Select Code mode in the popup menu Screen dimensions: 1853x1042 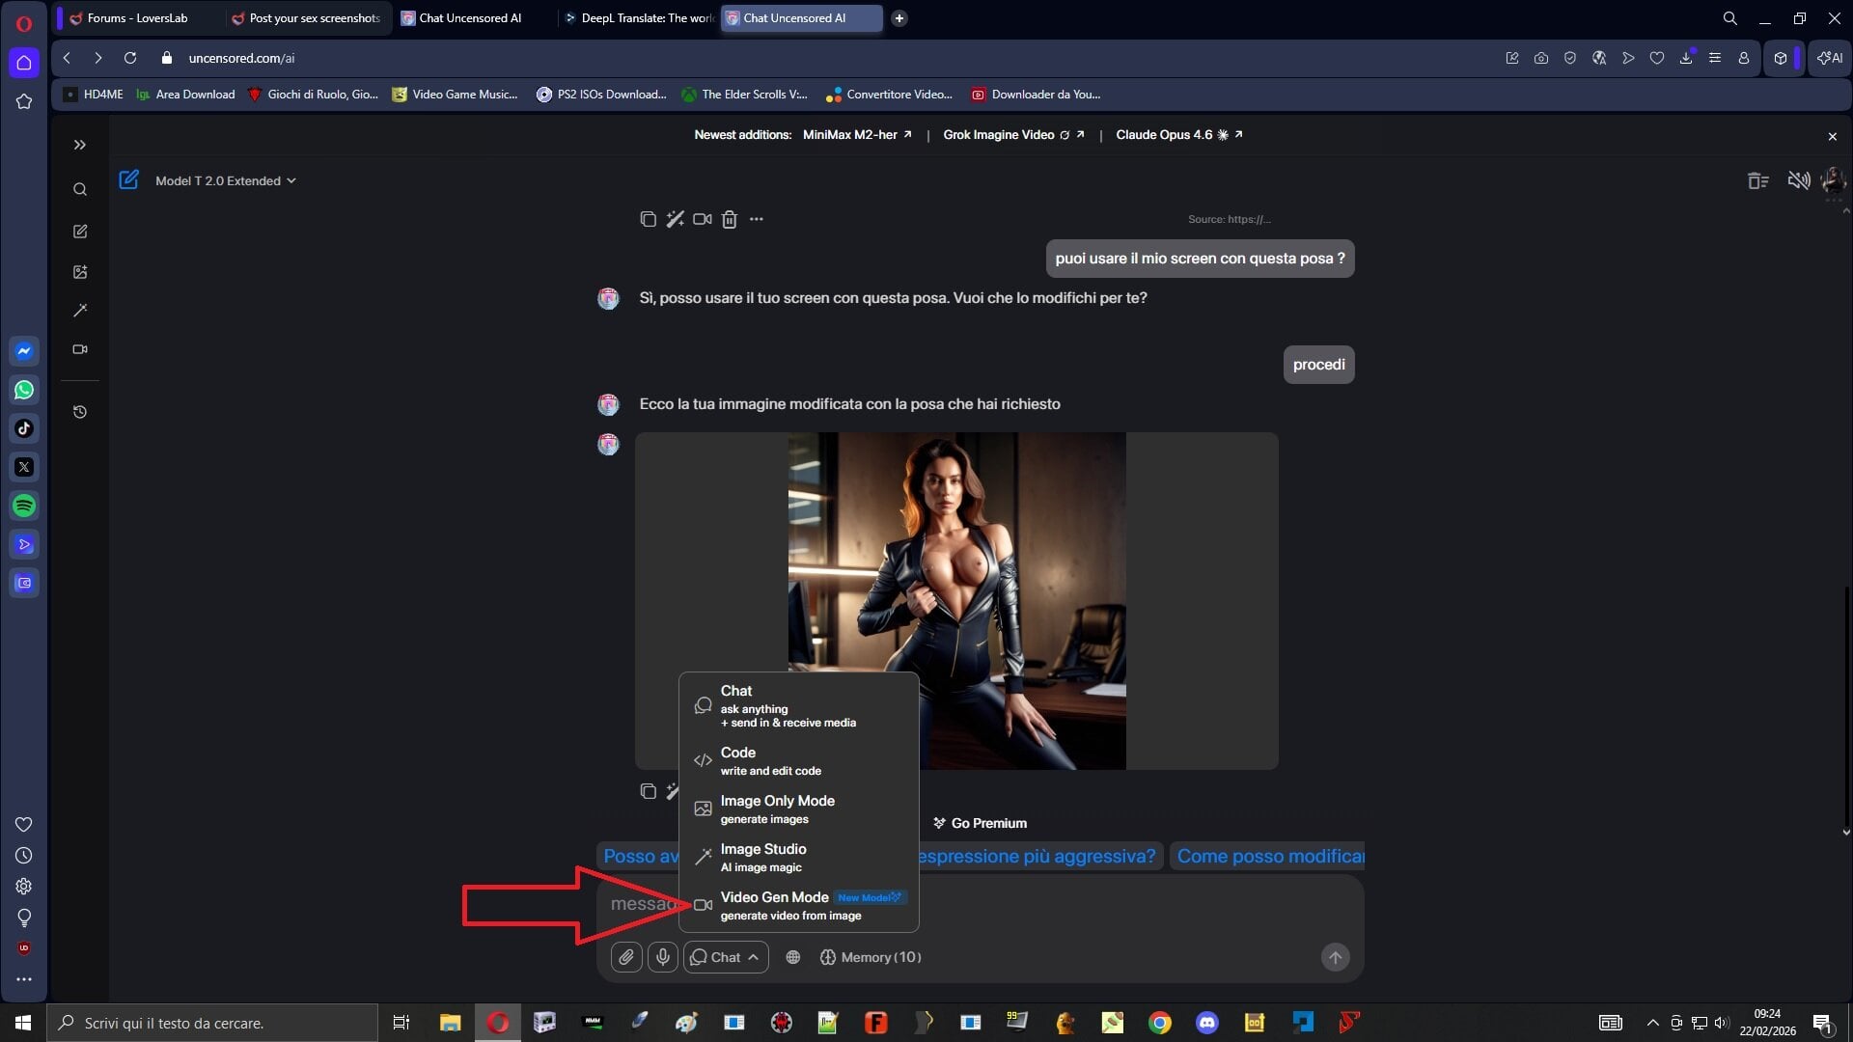[799, 761]
